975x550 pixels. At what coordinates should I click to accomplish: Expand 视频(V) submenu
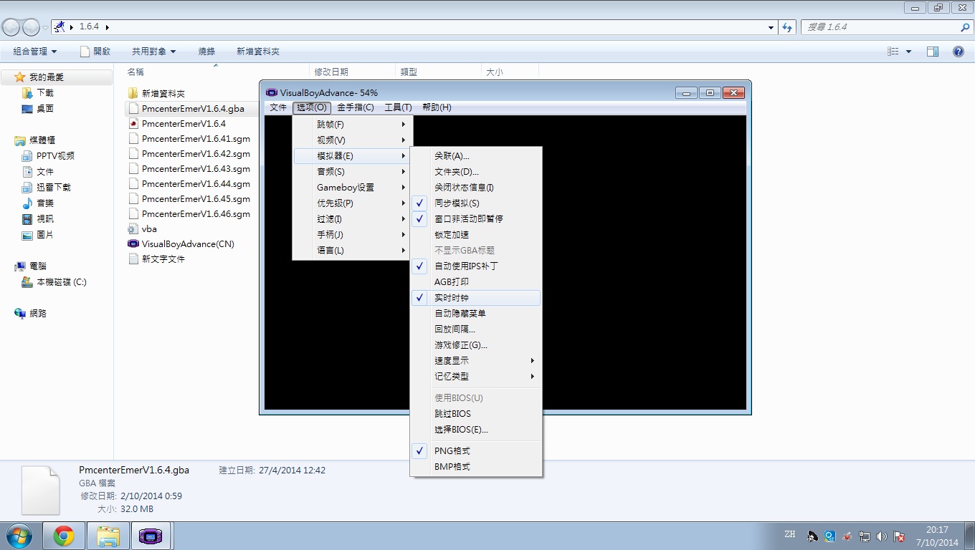pyautogui.click(x=353, y=140)
